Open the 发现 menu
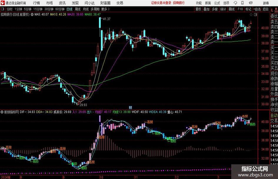Screen dimensions: 278x179 75,3
